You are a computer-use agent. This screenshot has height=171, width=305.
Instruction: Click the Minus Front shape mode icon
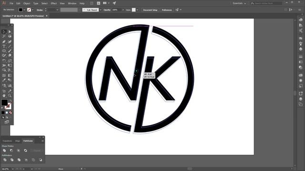(11, 151)
